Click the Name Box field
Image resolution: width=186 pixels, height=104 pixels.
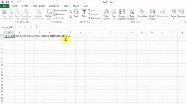pos(8,27)
